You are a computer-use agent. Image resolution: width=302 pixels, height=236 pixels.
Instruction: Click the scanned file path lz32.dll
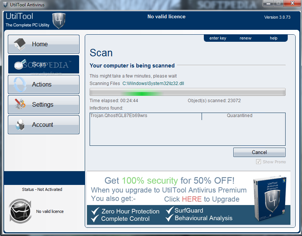pos(153,84)
